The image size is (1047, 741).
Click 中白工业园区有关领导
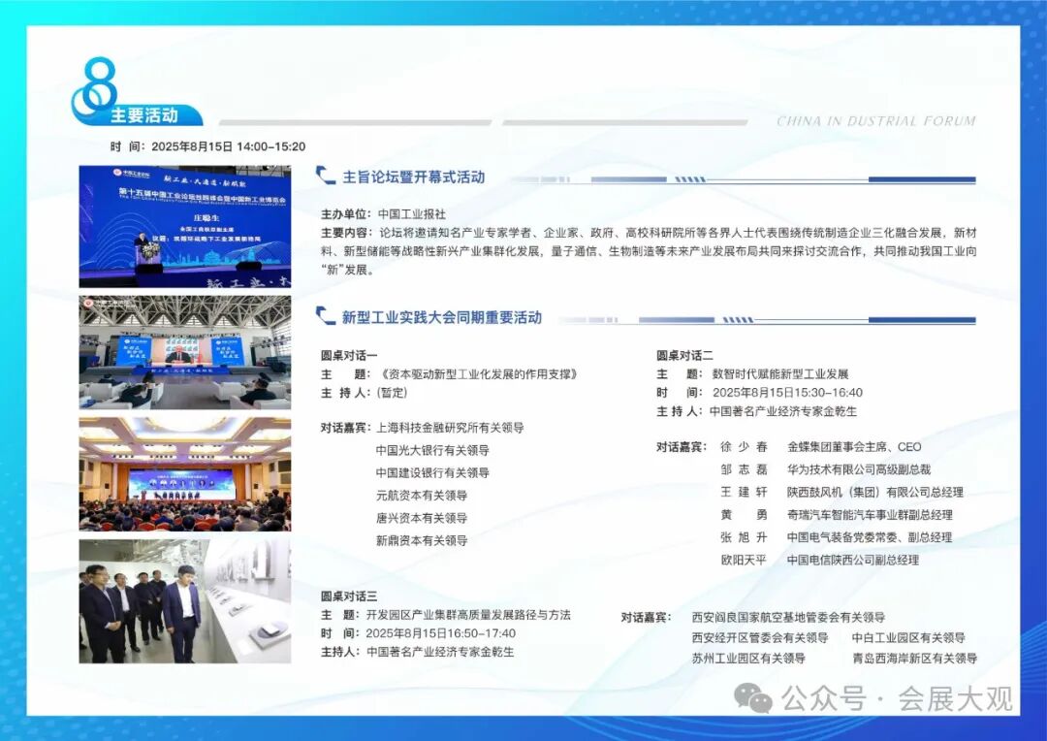point(908,638)
